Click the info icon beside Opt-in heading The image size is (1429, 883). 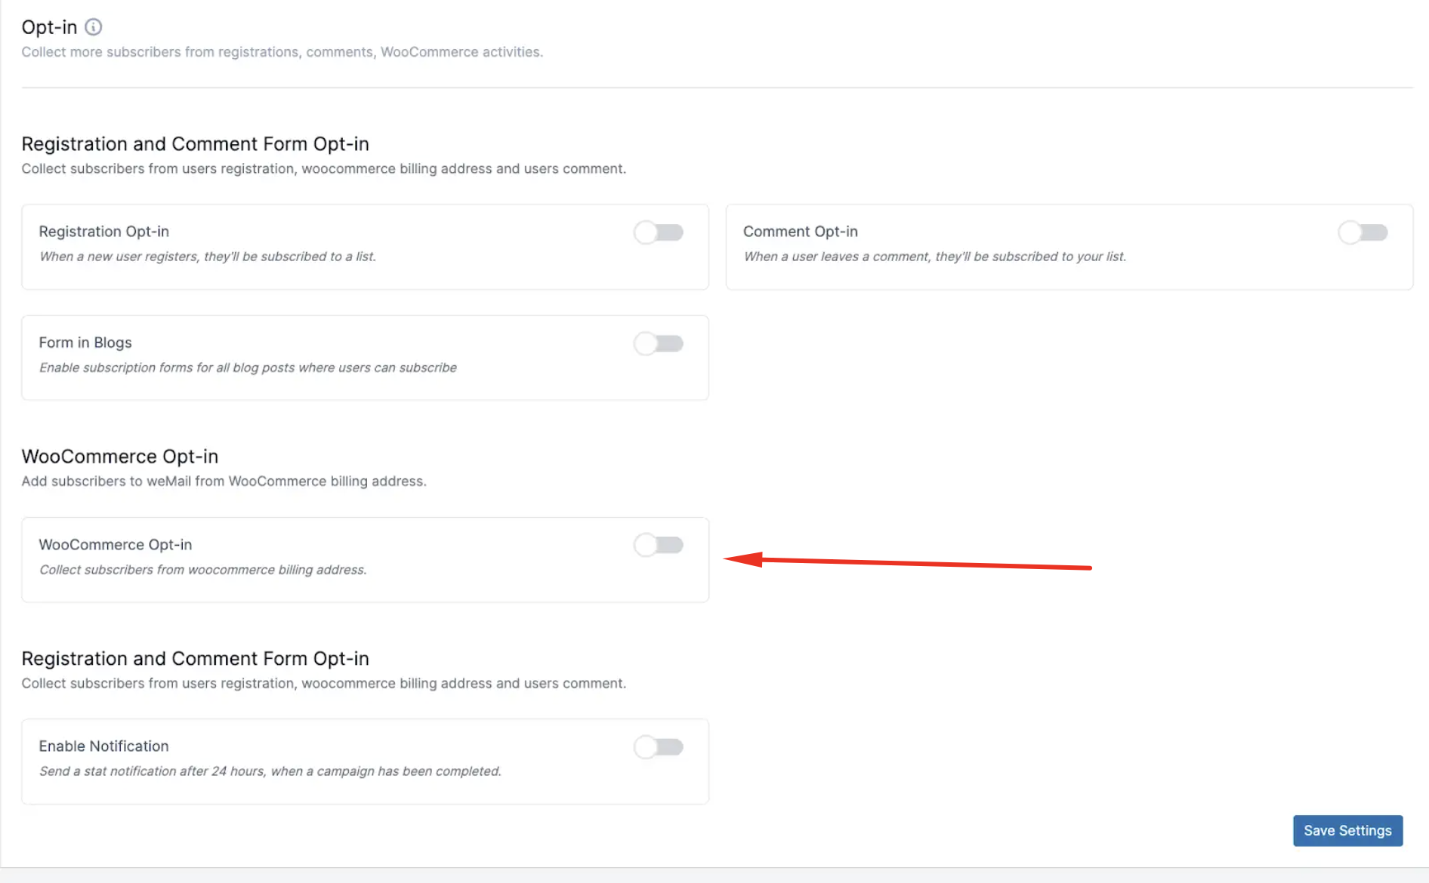pos(93,27)
